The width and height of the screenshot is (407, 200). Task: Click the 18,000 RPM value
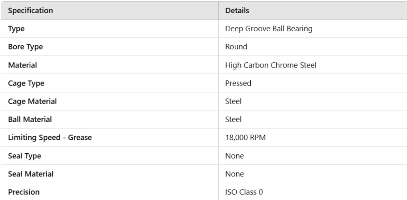(245, 138)
